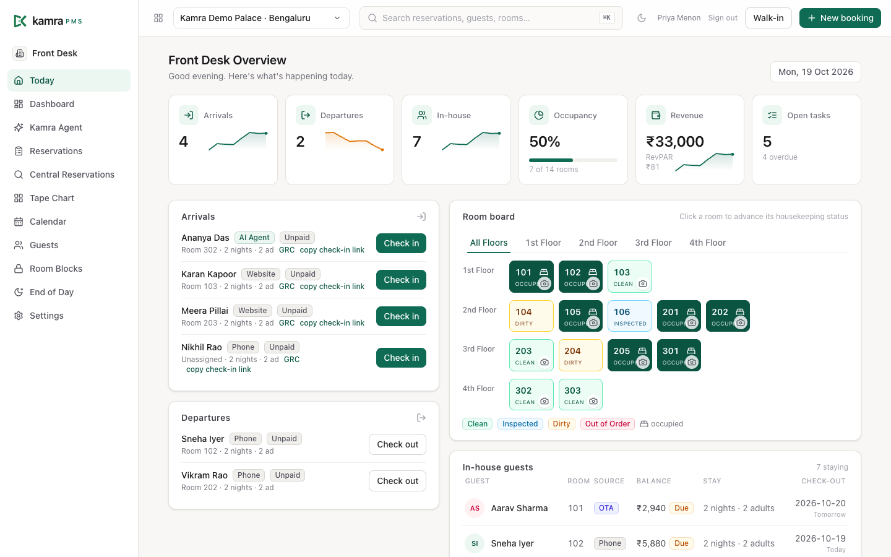Open the Kamra Demo Palace property dropdown

pyautogui.click(x=261, y=18)
